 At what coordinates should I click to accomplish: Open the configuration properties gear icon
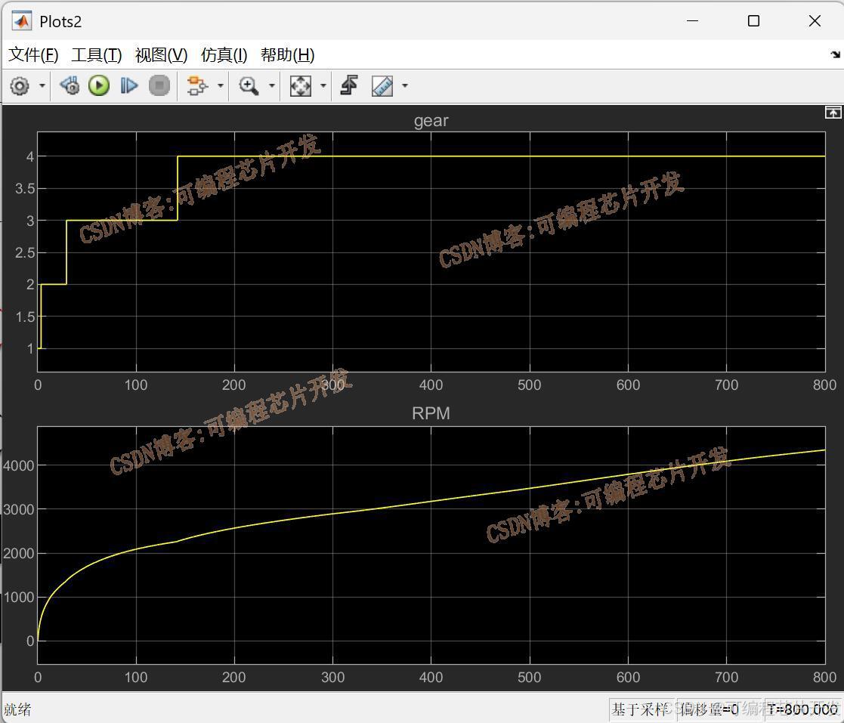pyautogui.click(x=20, y=86)
